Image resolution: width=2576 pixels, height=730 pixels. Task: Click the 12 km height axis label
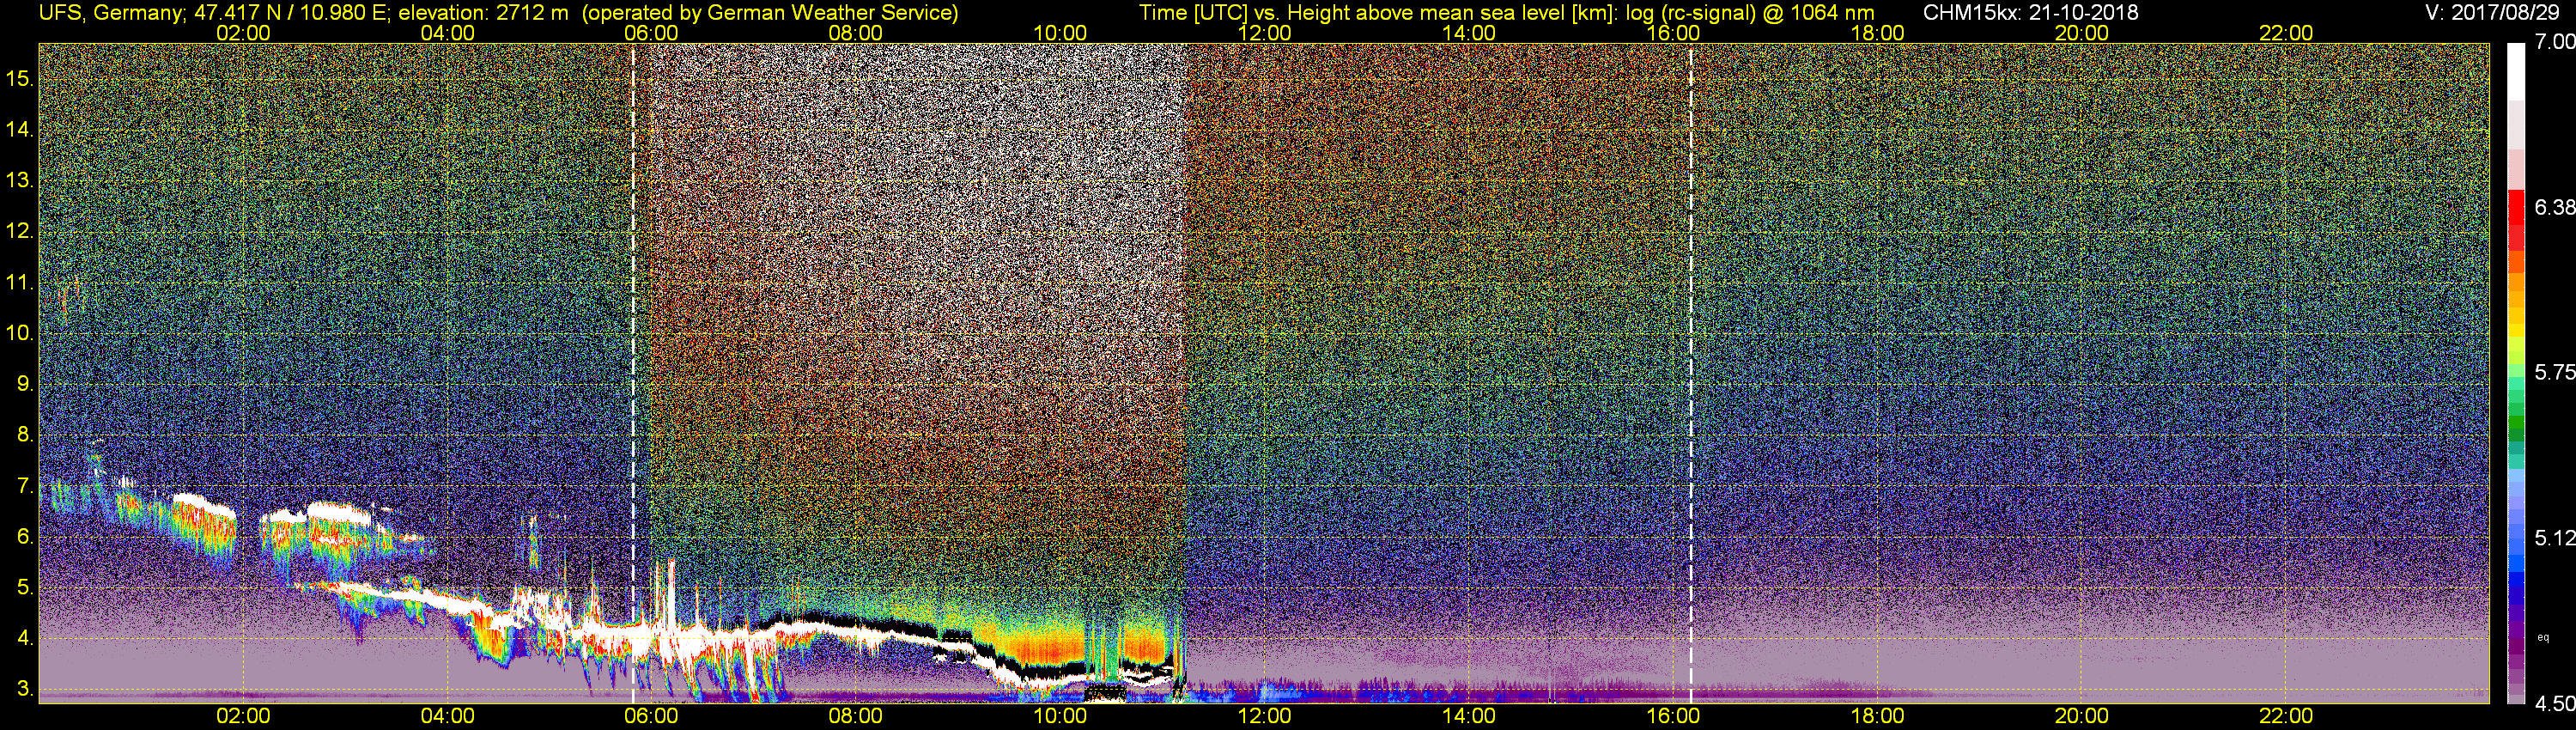(x=19, y=232)
